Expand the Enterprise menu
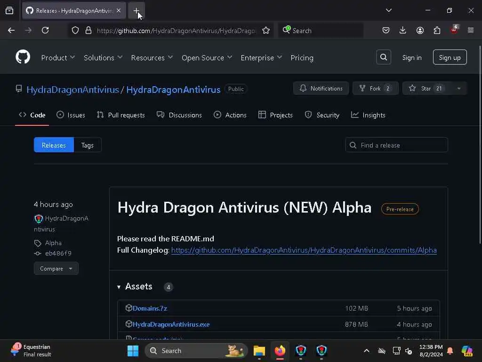The image size is (482, 362). pos(261,58)
